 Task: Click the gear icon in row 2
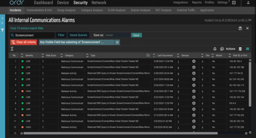click(x=194, y=67)
